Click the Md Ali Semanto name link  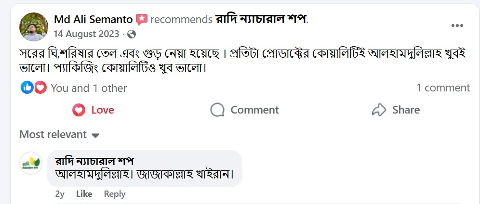[x=93, y=20]
